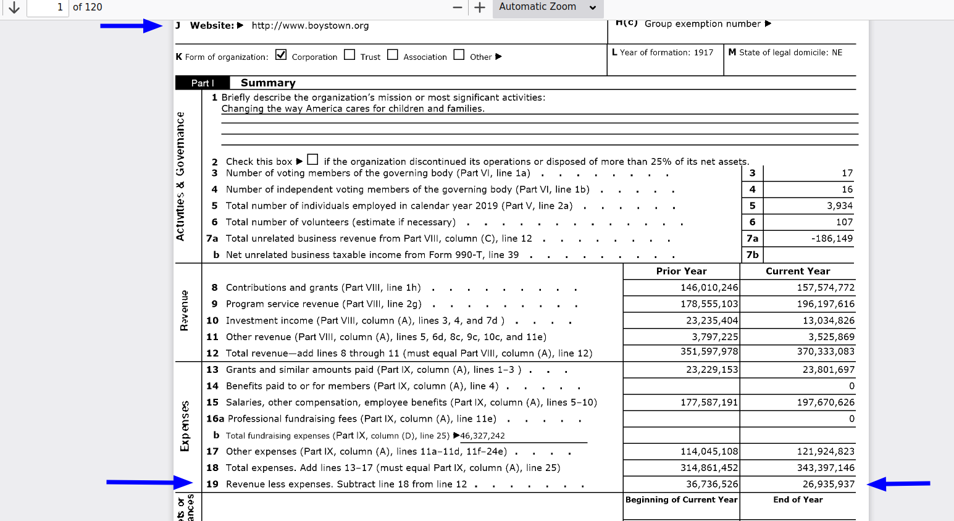
Task: Select current year program revenue 196,197,616
Action: coord(826,304)
